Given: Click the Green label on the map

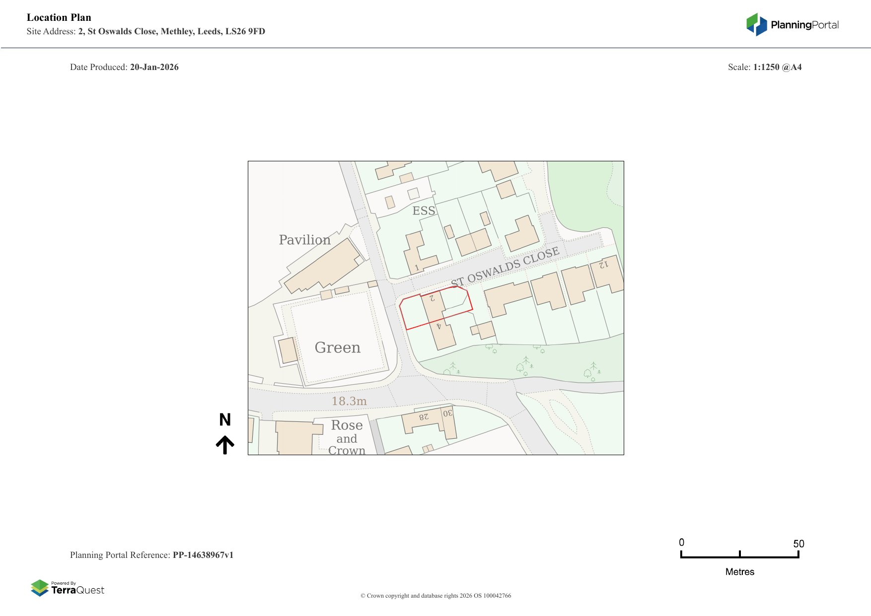Looking at the screenshot, I should [x=338, y=347].
